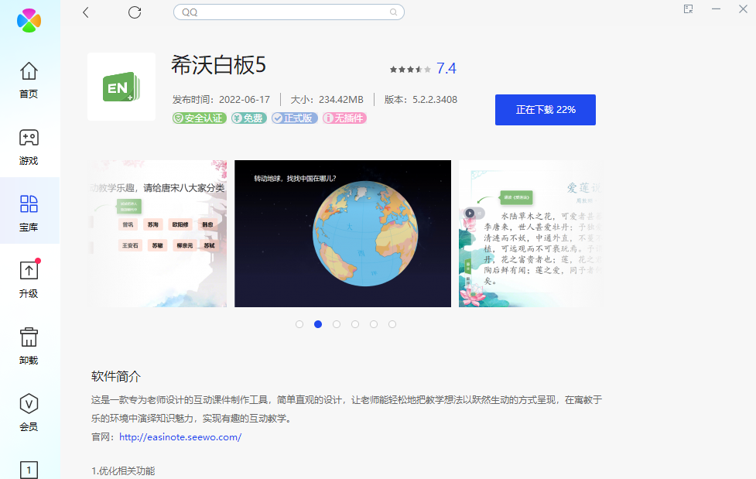Image resolution: width=756 pixels, height=479 pixels.
Task: Click the 正式版 badge
Action: [x=295, y=118]
